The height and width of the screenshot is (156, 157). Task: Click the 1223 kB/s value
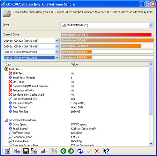coord(76,133)
